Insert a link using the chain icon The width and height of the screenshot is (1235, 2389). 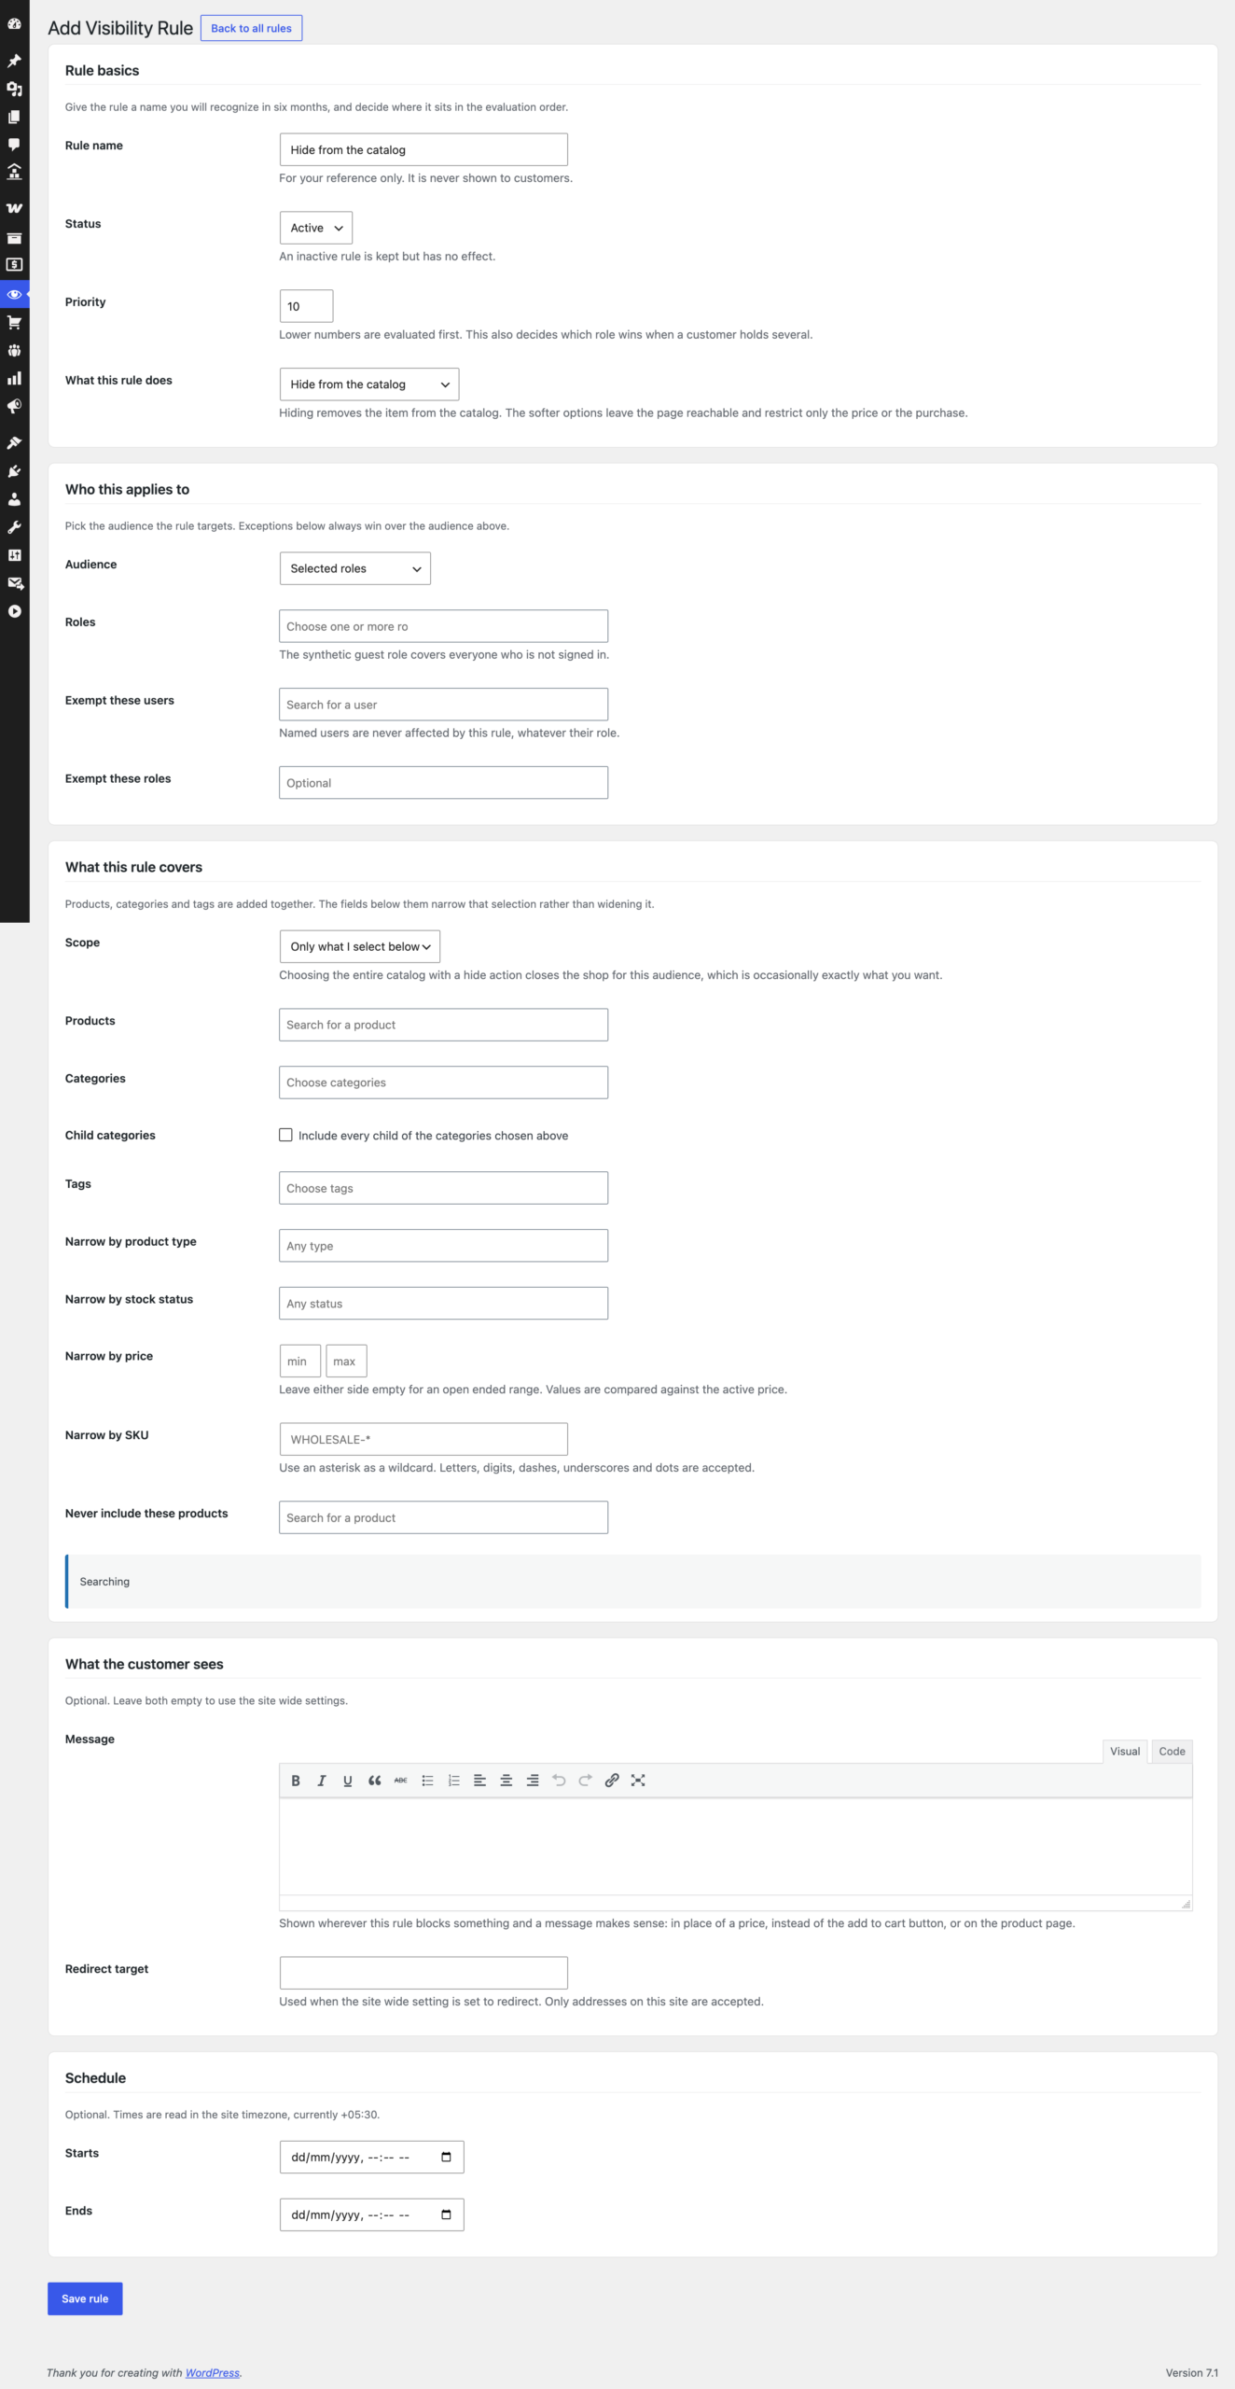click(x=612, y=1781)
